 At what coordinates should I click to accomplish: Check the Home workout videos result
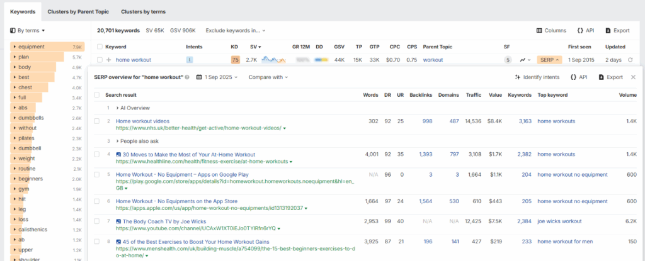(x=96, y=121)
